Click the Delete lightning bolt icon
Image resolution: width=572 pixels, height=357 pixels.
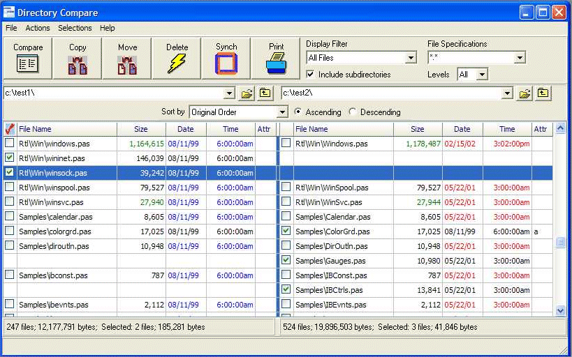point(177,64)
